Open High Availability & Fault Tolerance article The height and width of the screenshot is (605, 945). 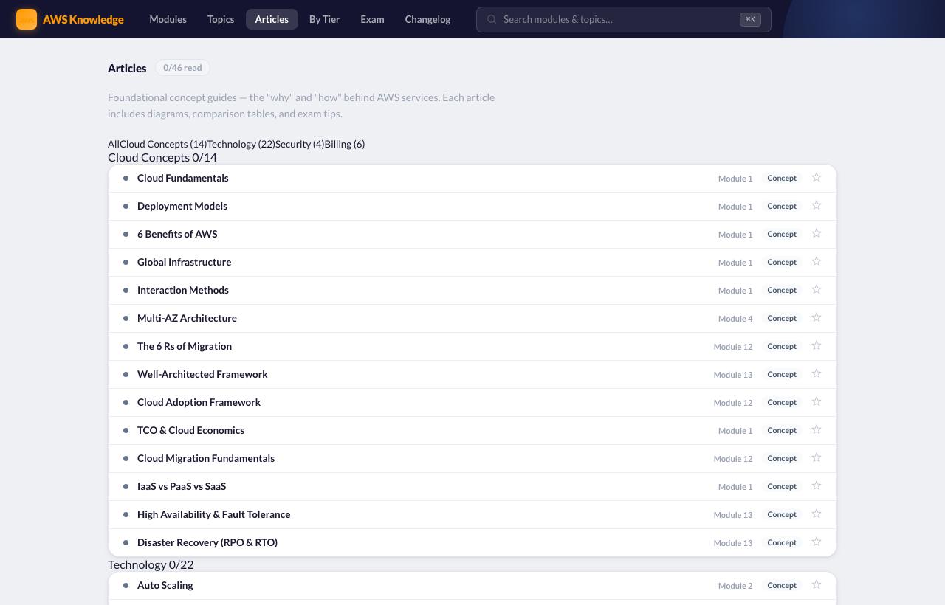(x=472, y=514)
